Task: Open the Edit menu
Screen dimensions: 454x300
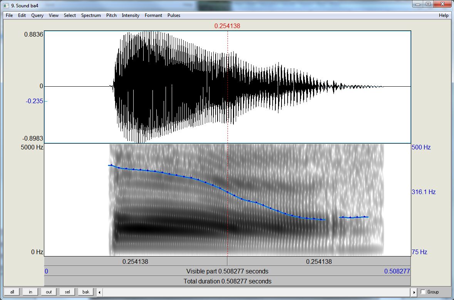Action: tap(22, 15)
